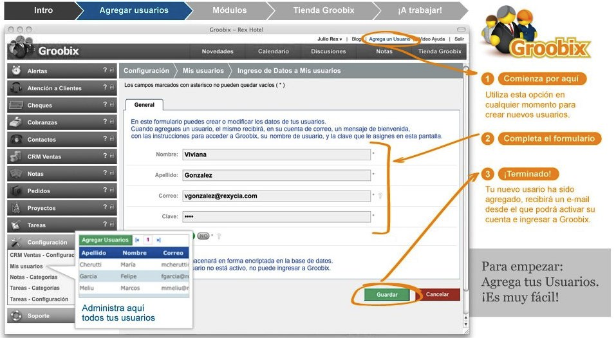The height and width of the screenshot is (338, 616).
Task: Click the Atención a Clientes headset icon
Action: 16,88
